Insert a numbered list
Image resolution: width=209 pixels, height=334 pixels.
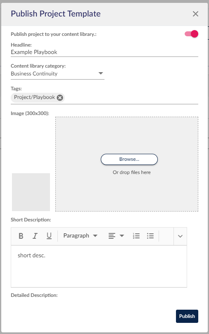[136, 236]
